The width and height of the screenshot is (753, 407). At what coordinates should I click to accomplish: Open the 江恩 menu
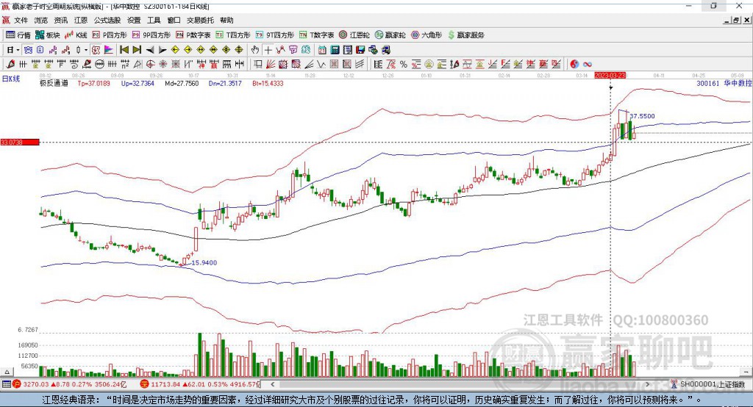point(81,20)
